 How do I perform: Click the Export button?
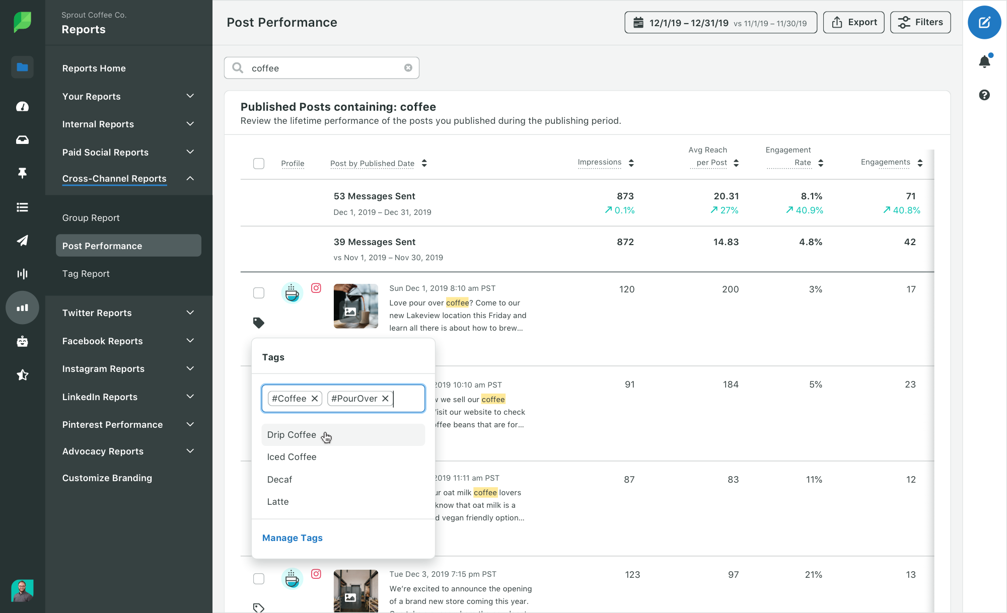[x=853, y=23]
